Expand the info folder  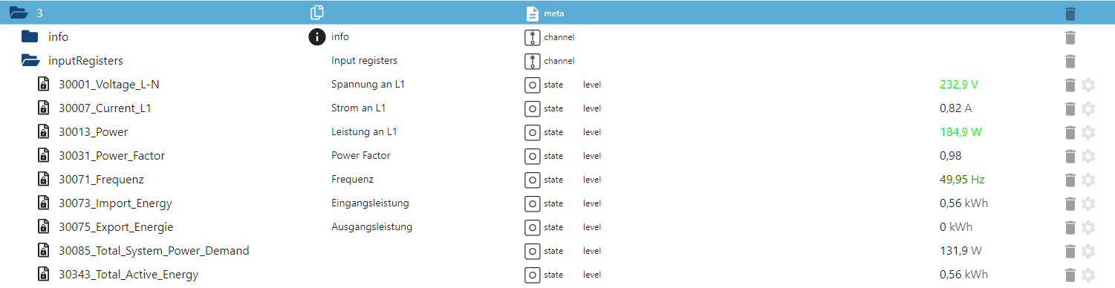point(30,36)
